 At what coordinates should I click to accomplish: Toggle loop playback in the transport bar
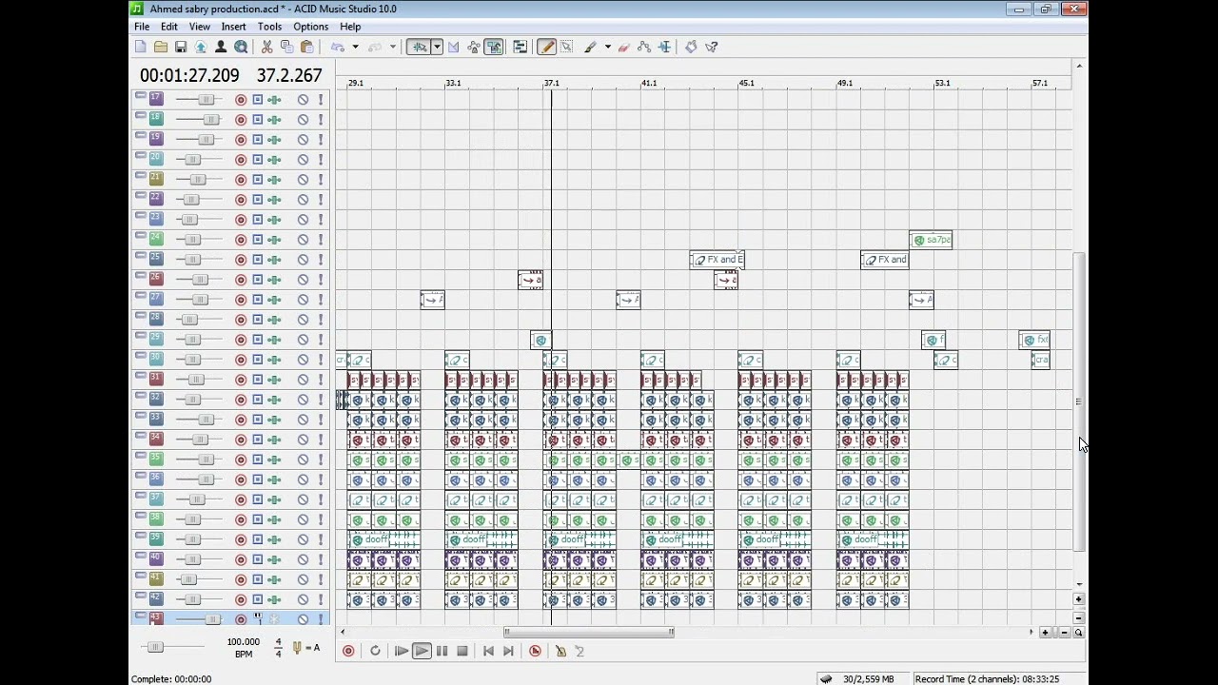click(x=375, y=651)
